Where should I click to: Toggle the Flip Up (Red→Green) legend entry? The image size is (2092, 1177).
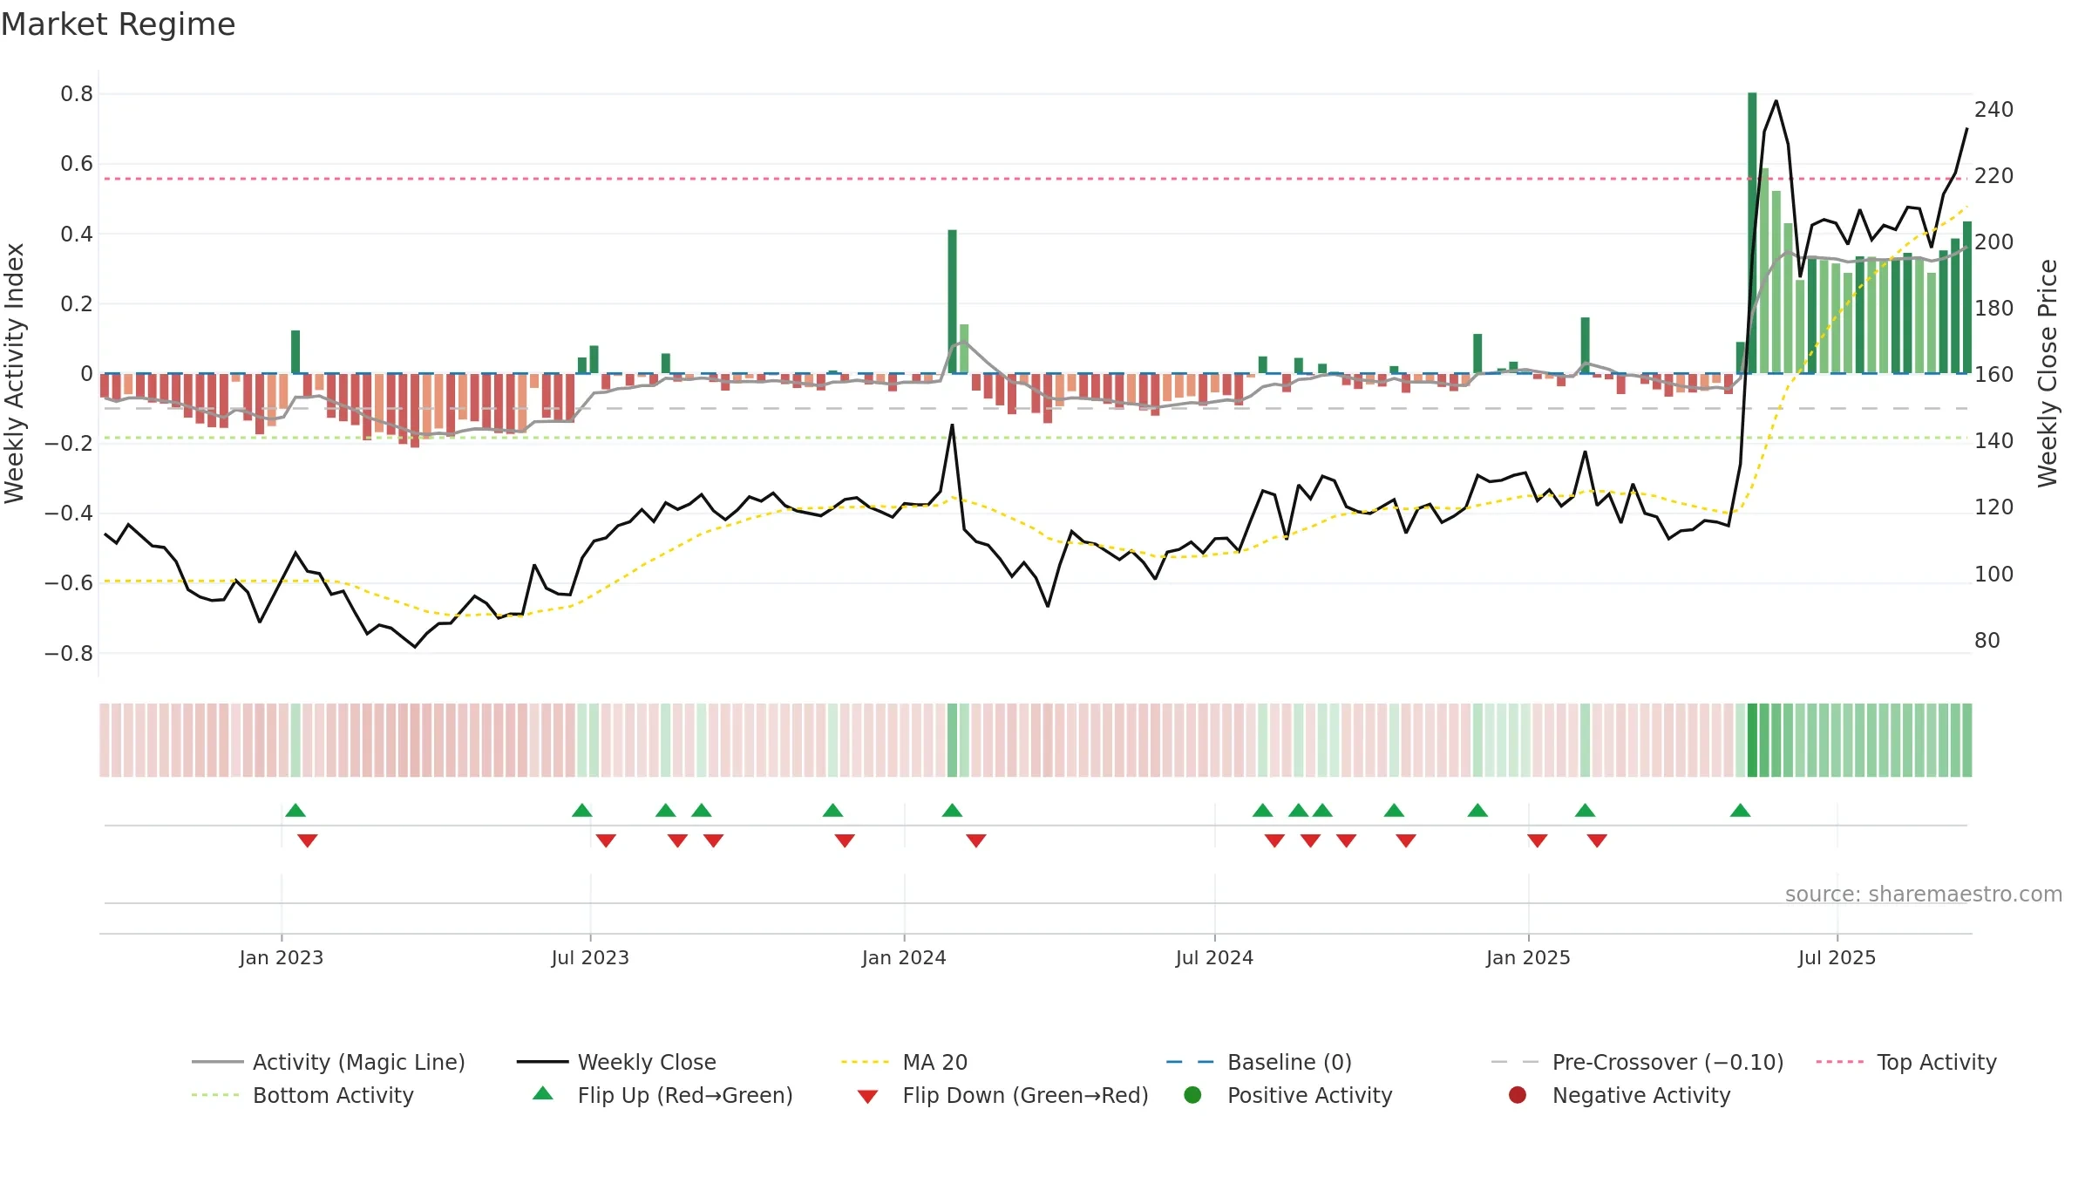pyautogui.click(x=662, y=1095)
